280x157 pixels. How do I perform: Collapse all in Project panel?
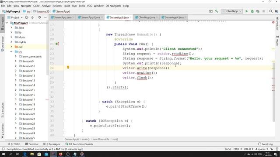coord(32,17)
